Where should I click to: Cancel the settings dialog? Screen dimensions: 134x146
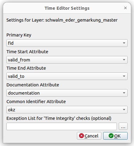[x=89, y=136]
